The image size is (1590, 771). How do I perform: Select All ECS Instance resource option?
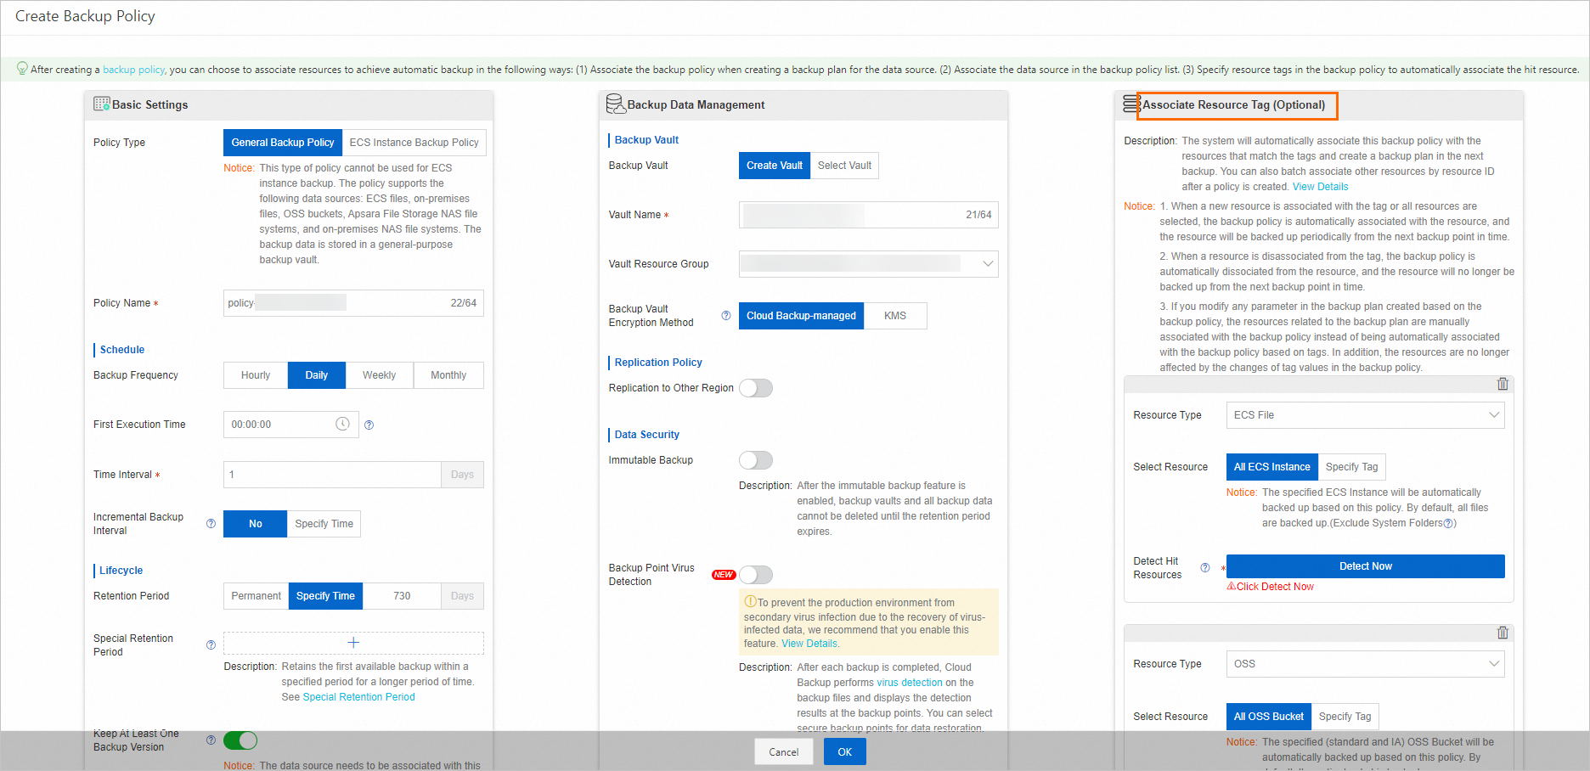click(x=1271, y=467)
